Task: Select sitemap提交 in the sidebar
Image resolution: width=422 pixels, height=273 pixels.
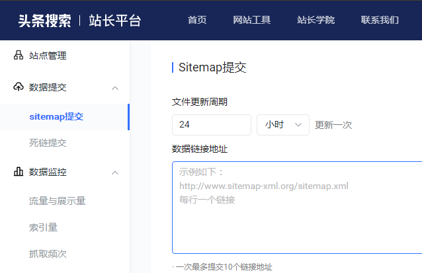Action: (56, 116)
